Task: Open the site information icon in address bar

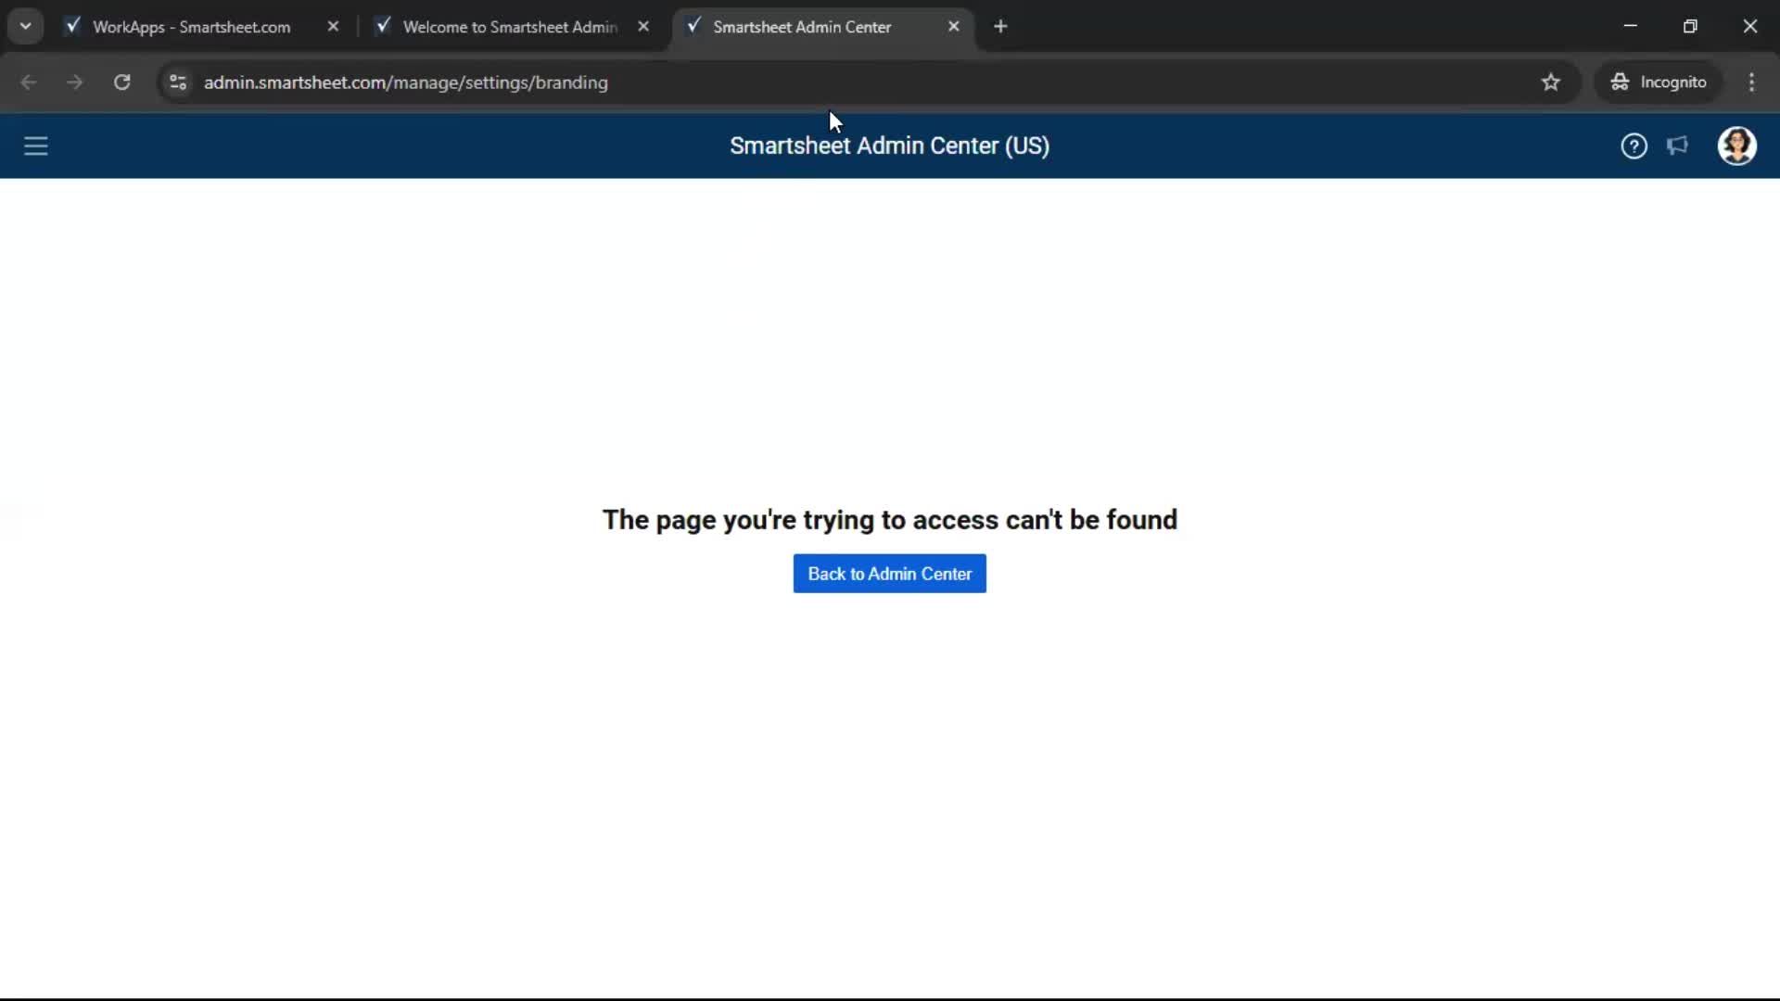Action: coord(177,82)
